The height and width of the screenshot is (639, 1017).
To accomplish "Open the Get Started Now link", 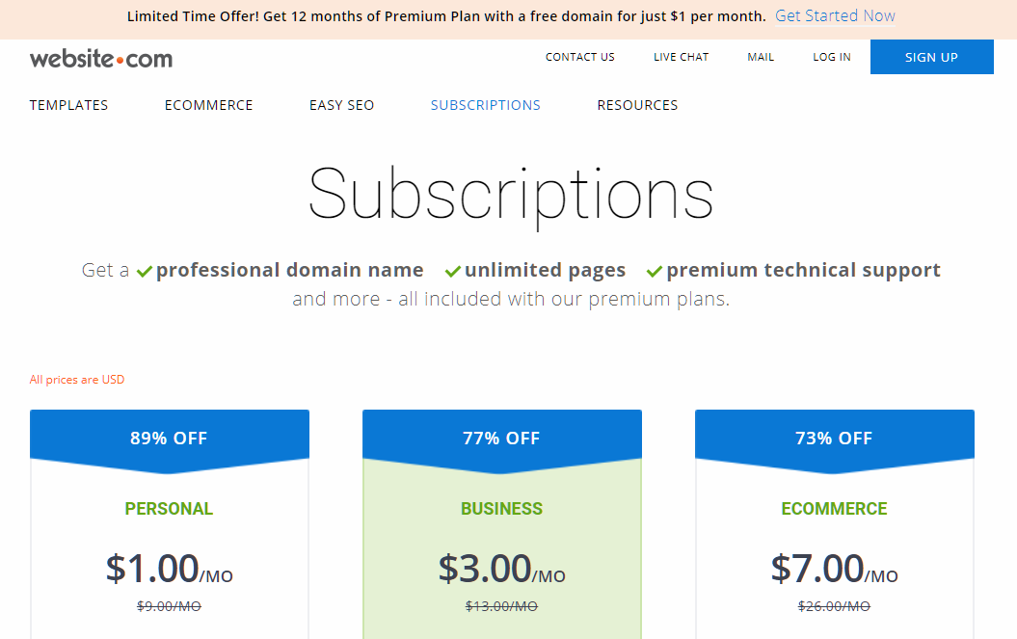I will (x=835, y=16).
